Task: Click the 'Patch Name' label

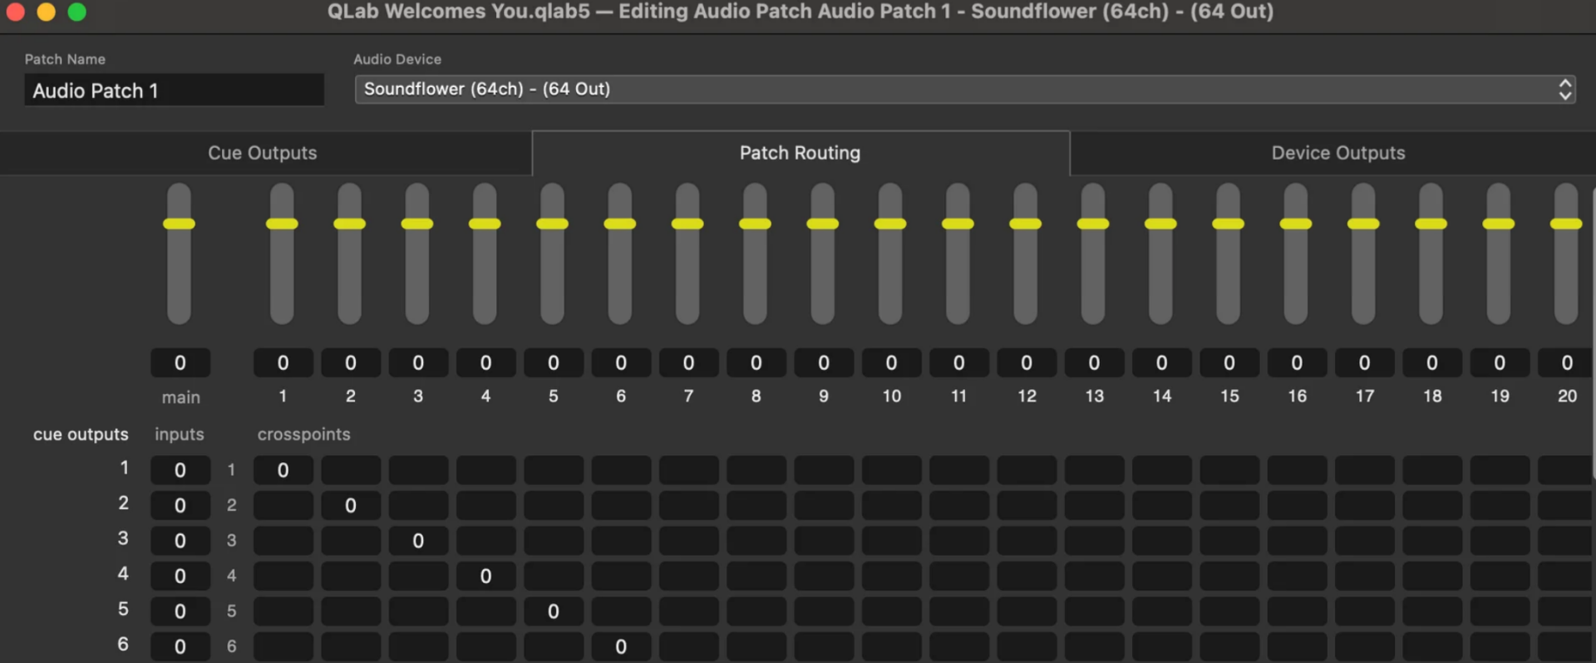Action: point(65,59)
